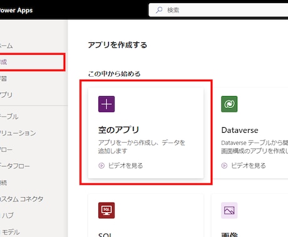
Task: Open the ホーム item in sidebar
Action: 6,46
